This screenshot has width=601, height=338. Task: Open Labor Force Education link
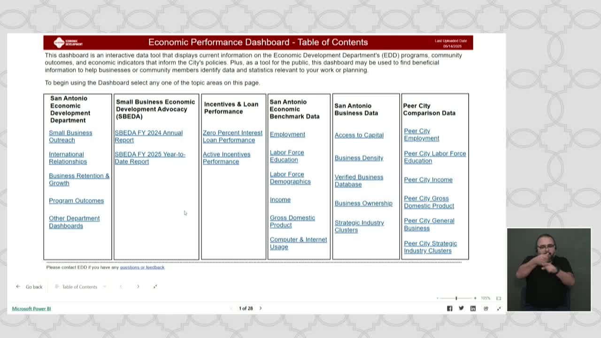pyautogui.click(x=287, y=156)
